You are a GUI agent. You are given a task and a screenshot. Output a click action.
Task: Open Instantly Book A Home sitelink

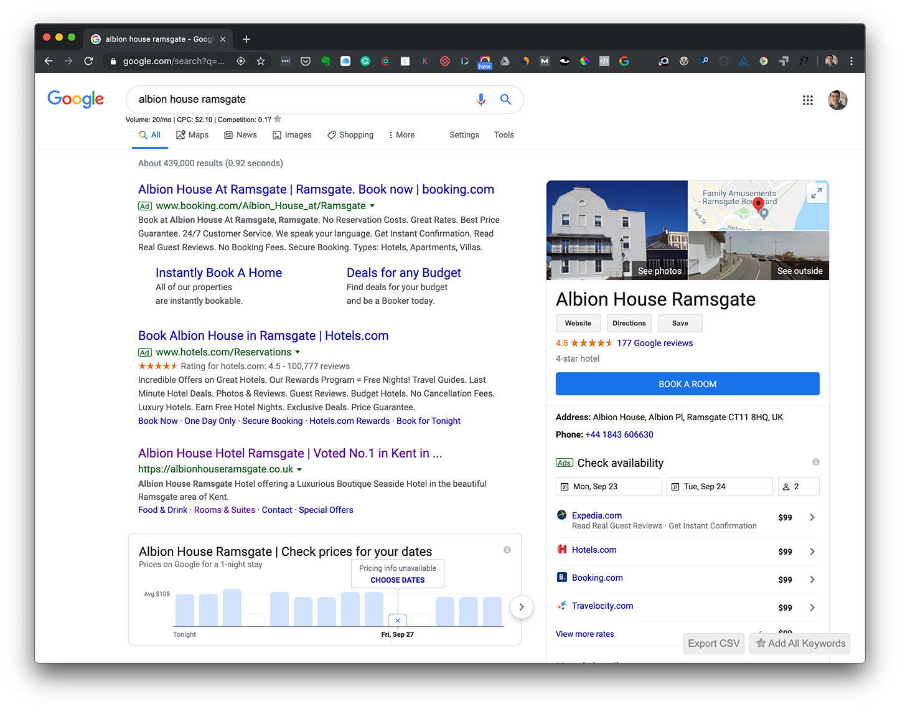click(x=218, y=273)
